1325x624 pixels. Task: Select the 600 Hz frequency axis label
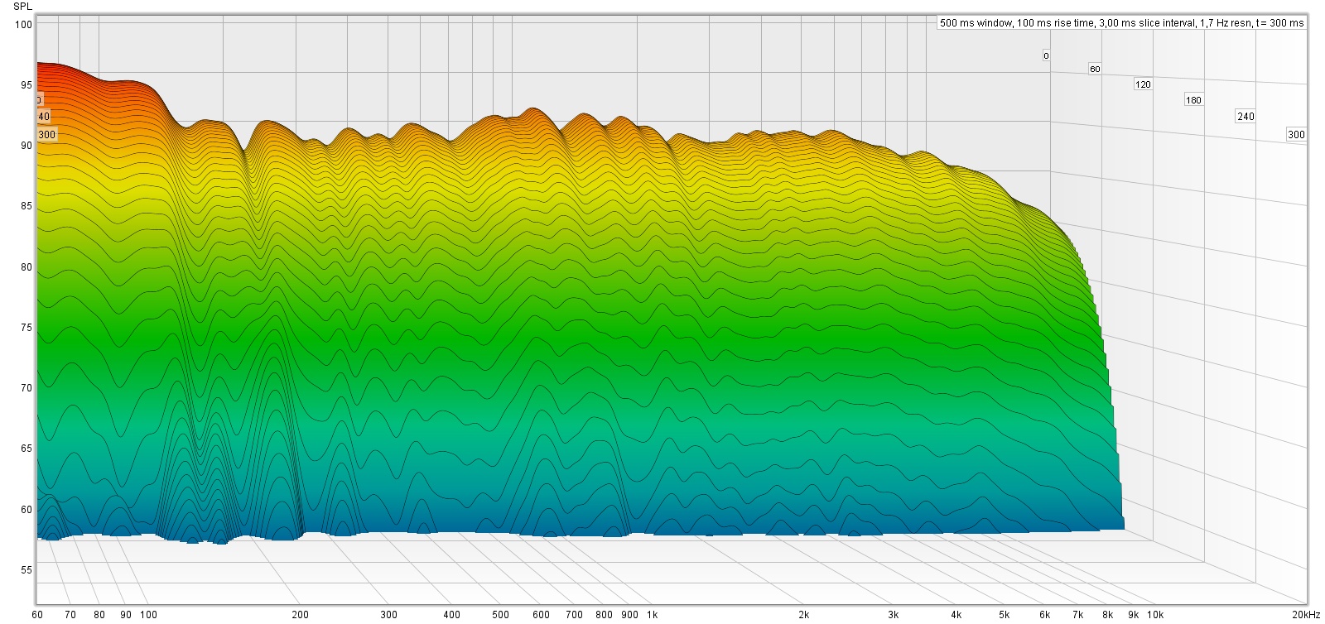click(x=541, y=615)
